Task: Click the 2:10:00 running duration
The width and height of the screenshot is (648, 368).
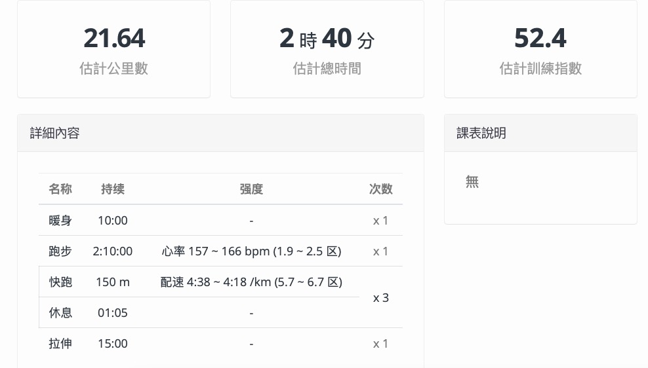Action: coord(113,251)
